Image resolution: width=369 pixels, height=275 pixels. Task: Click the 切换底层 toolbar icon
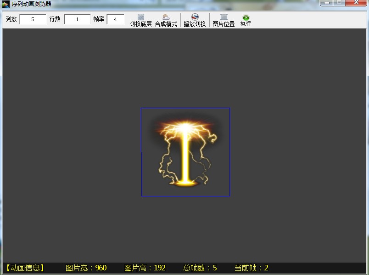click(141, 20)
